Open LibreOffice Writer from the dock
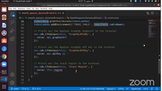This screenshot has width=162, height=91. 4,25
